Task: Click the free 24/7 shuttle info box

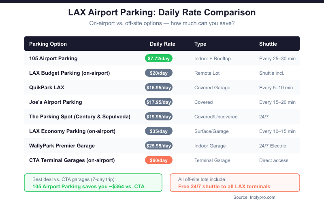Action: point(234,183)
